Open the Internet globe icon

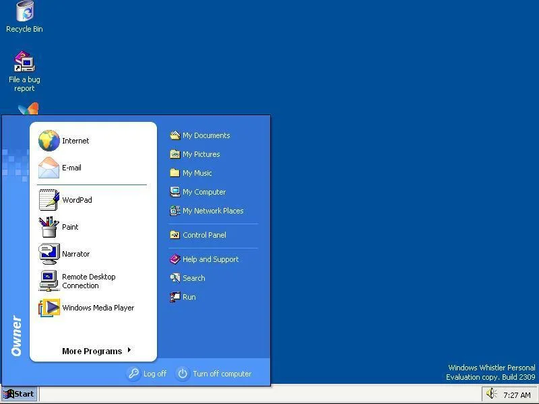(x=49, y=141)
